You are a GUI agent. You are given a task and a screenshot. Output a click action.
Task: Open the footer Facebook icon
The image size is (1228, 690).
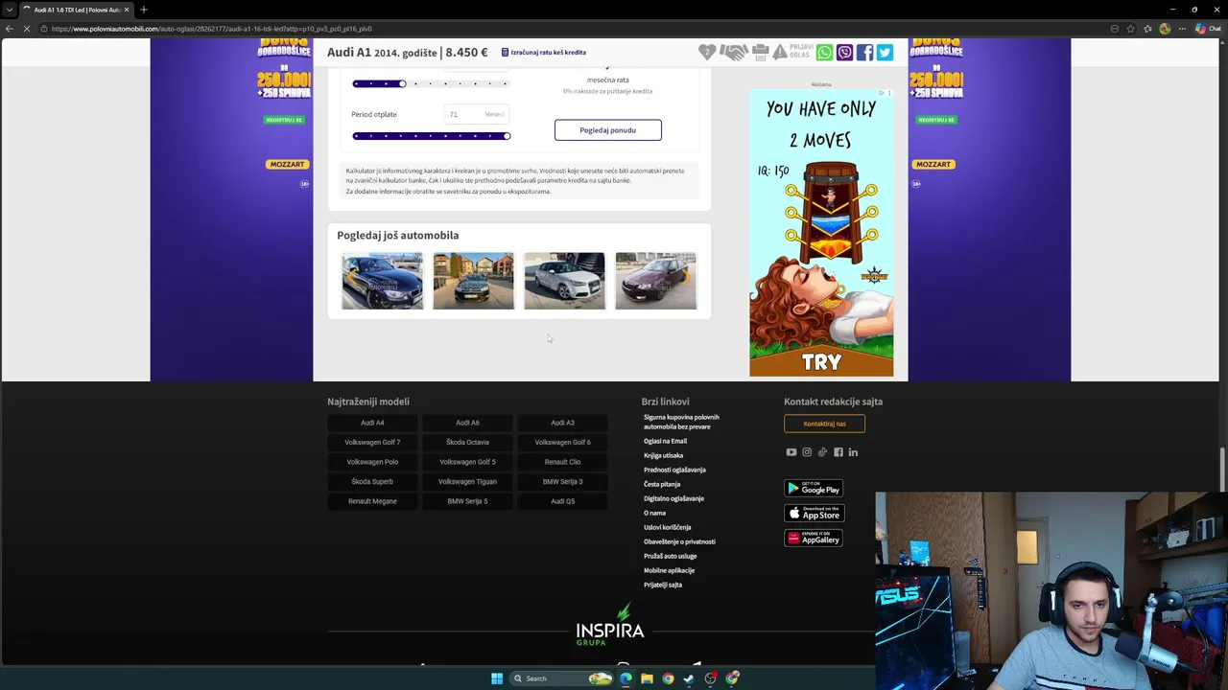pos(838,452)
